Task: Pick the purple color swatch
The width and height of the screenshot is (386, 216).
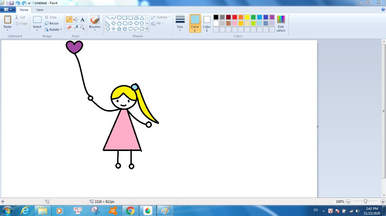Action: coord(272,17)
